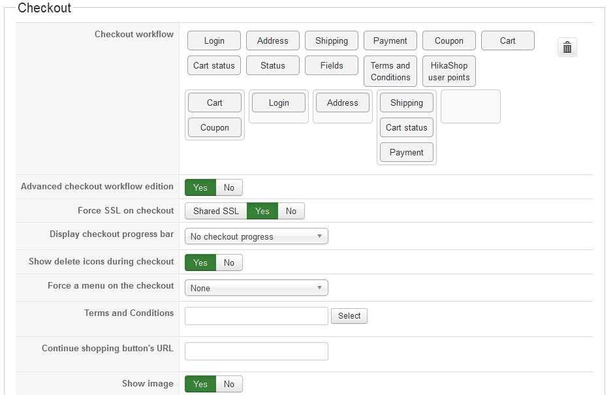Click the HikaShop user points workflow block
Screen dimensions: 613x395
449,71
